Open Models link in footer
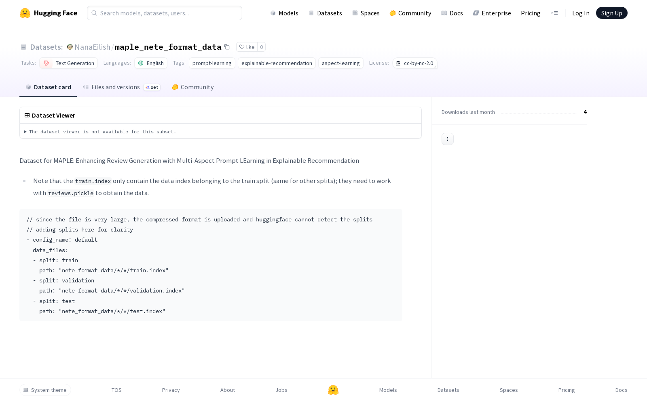 388,390
